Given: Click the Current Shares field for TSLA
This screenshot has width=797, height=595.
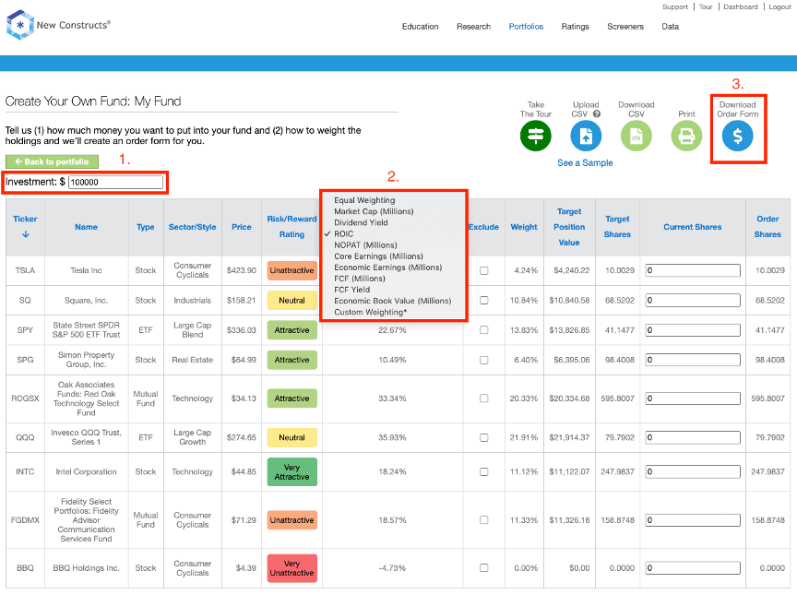Looking at the screenshot, I should tap(692, 270).
